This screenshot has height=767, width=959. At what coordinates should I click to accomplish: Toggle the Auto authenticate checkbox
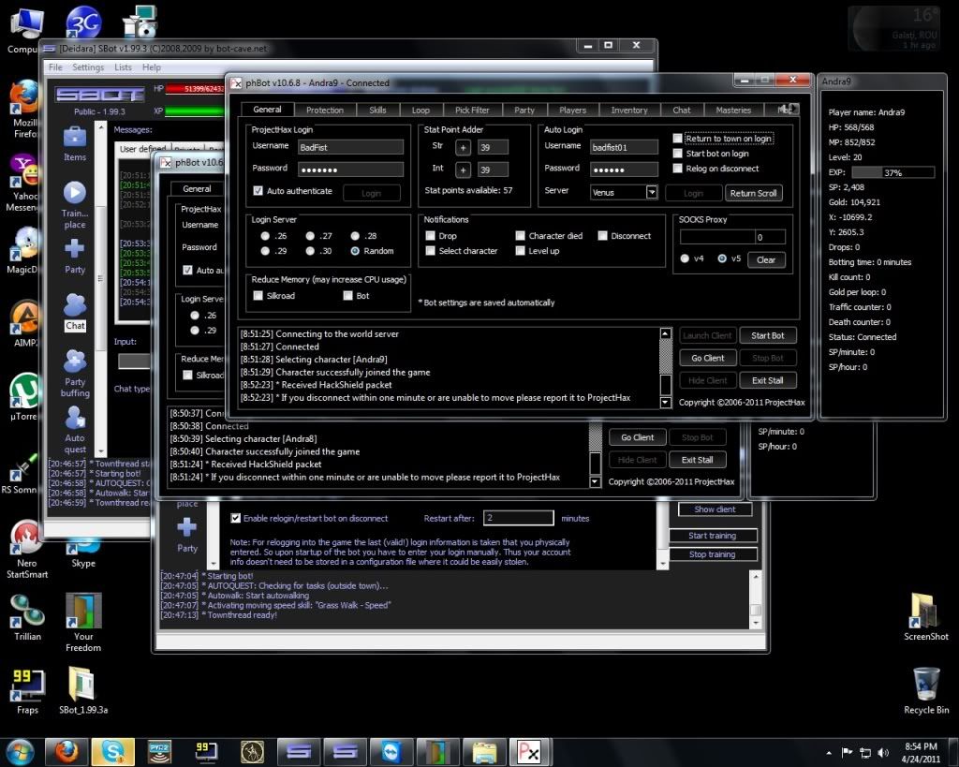pyautogui.click(x=258, y=191)
